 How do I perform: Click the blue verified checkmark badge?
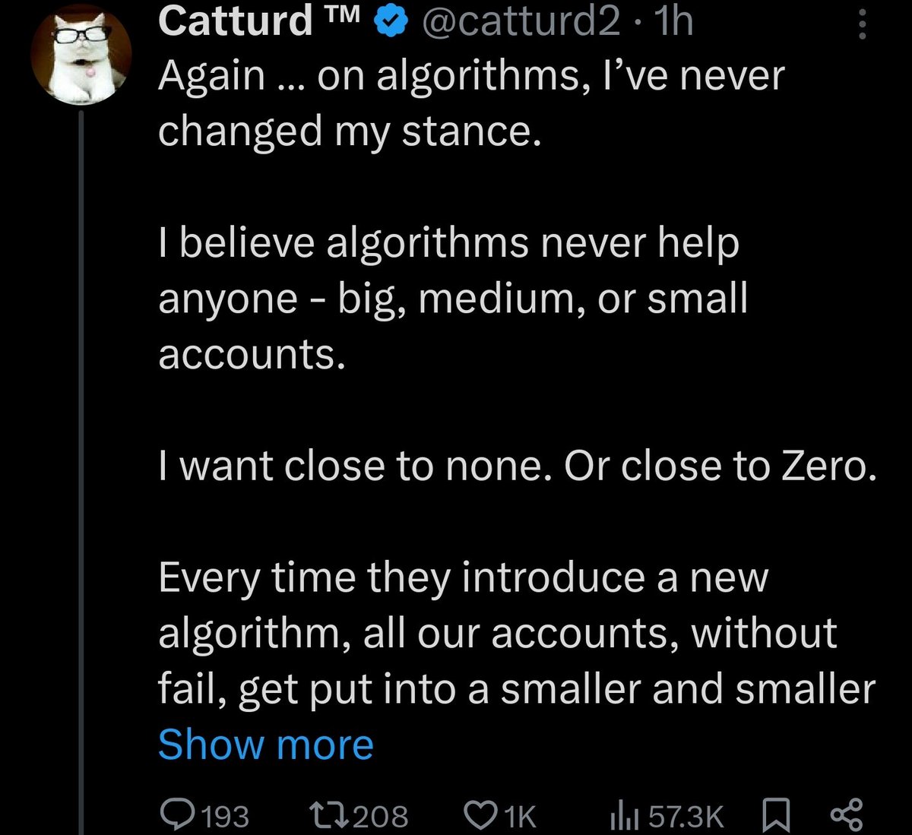click(x=388, y=23)
